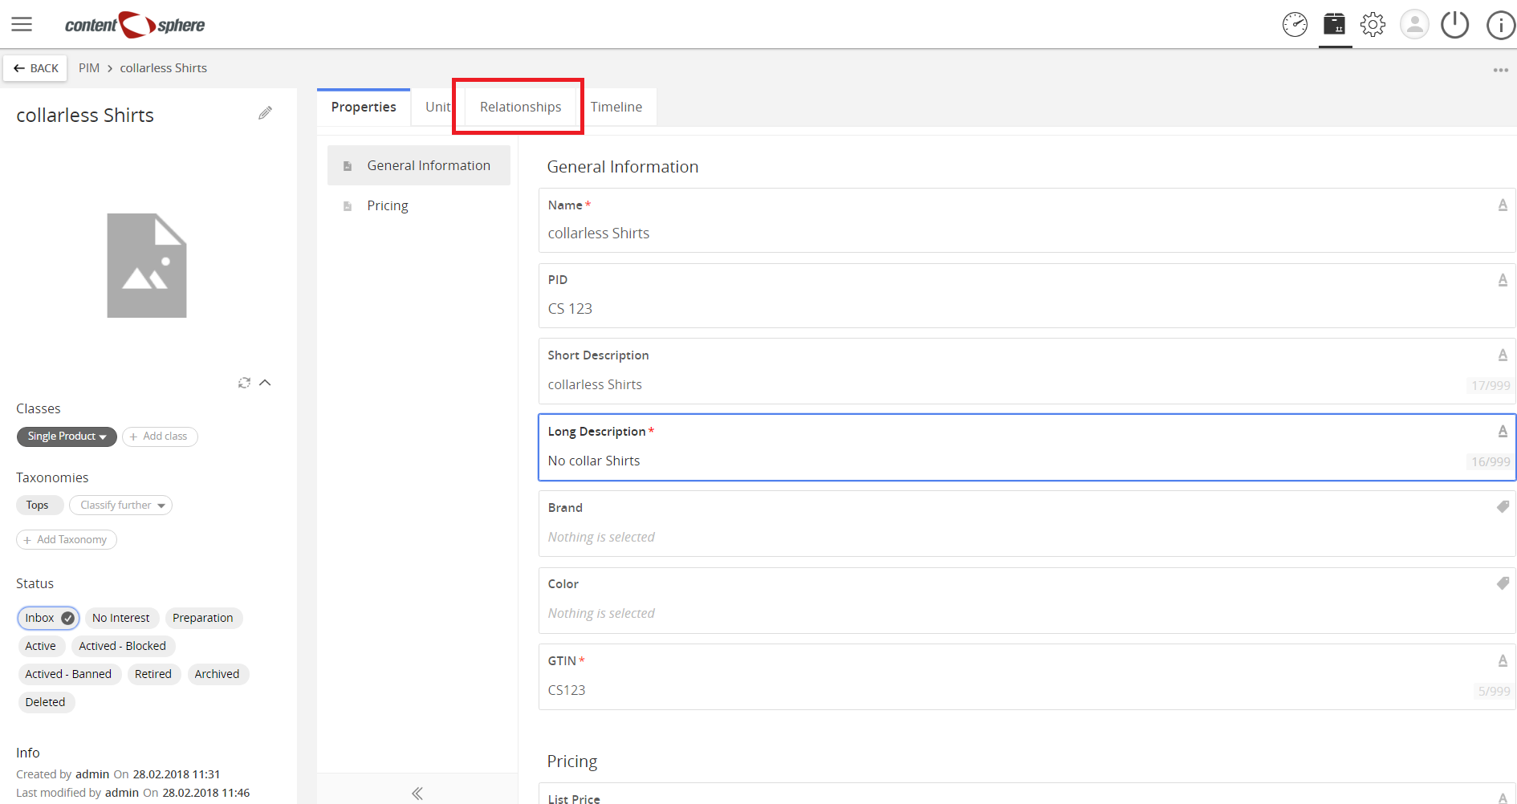Open the Brand selection dropdown

[1027, 524]
